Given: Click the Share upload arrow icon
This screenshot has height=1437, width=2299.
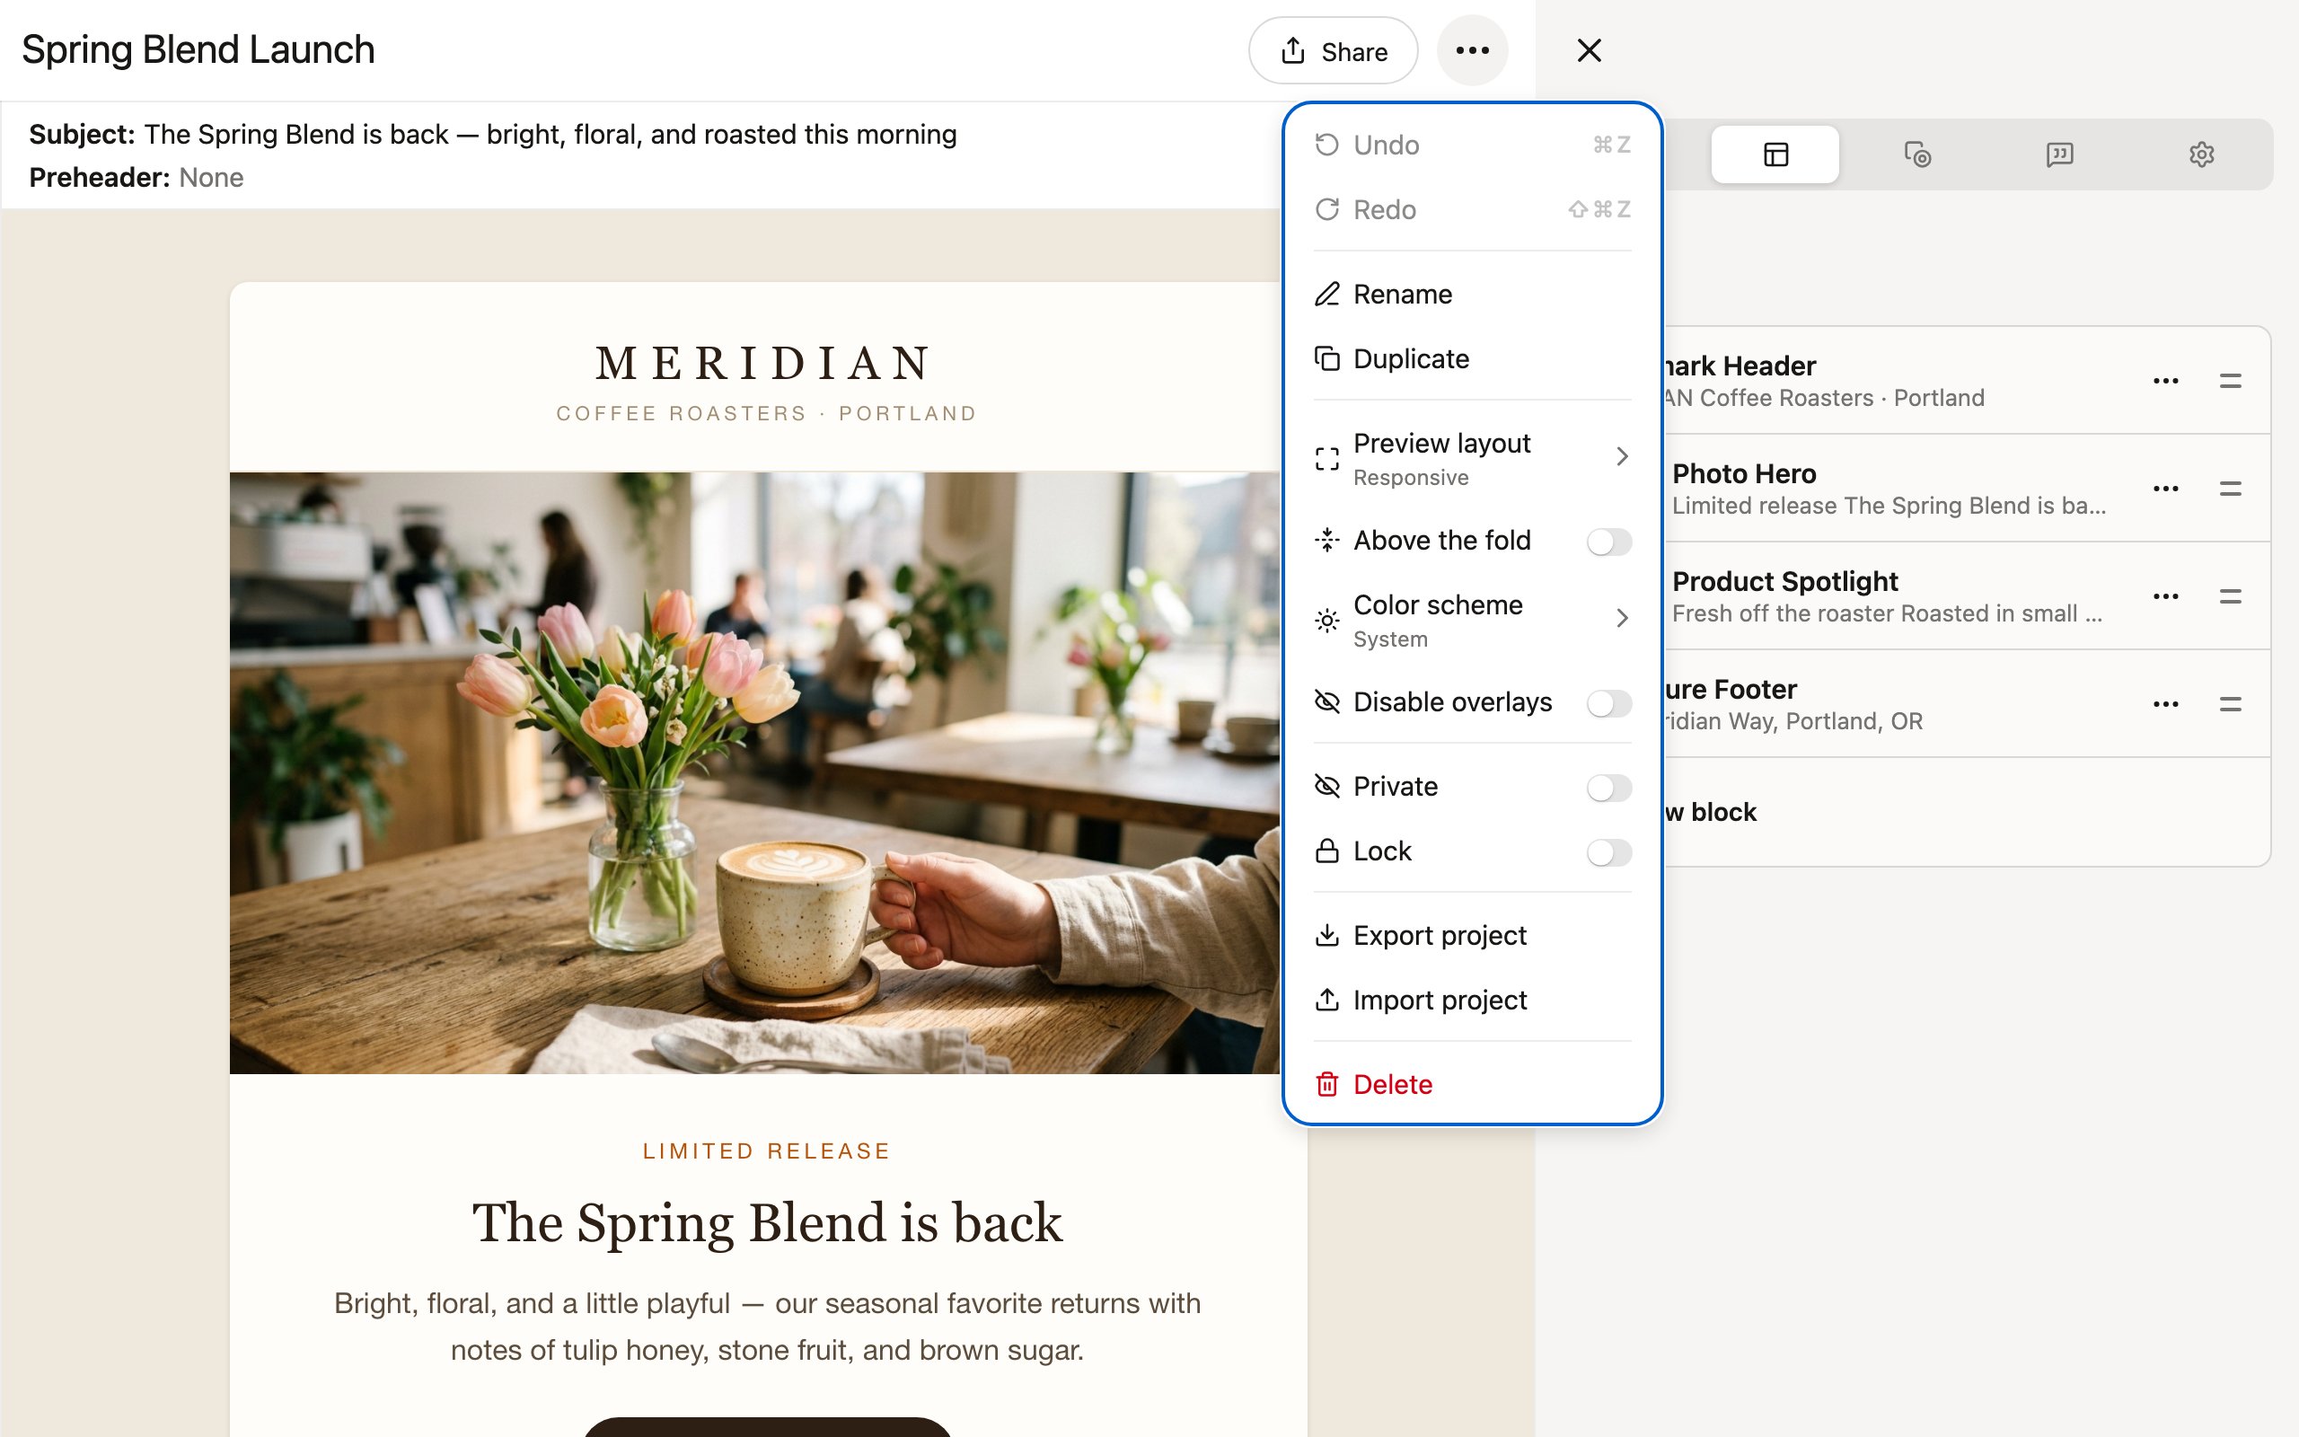Looking at the screenshot, I should 1292,51.
